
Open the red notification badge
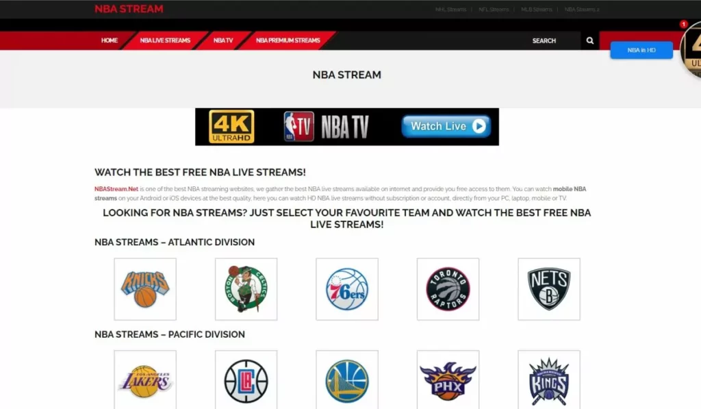click(683, 24)
